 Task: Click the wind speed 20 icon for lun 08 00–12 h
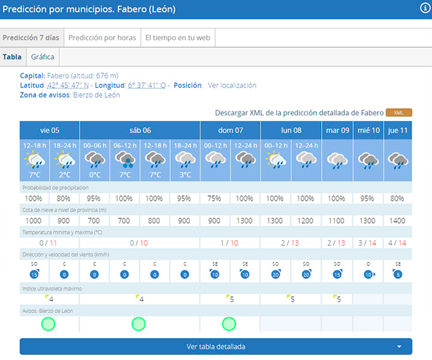coord(276,274)
